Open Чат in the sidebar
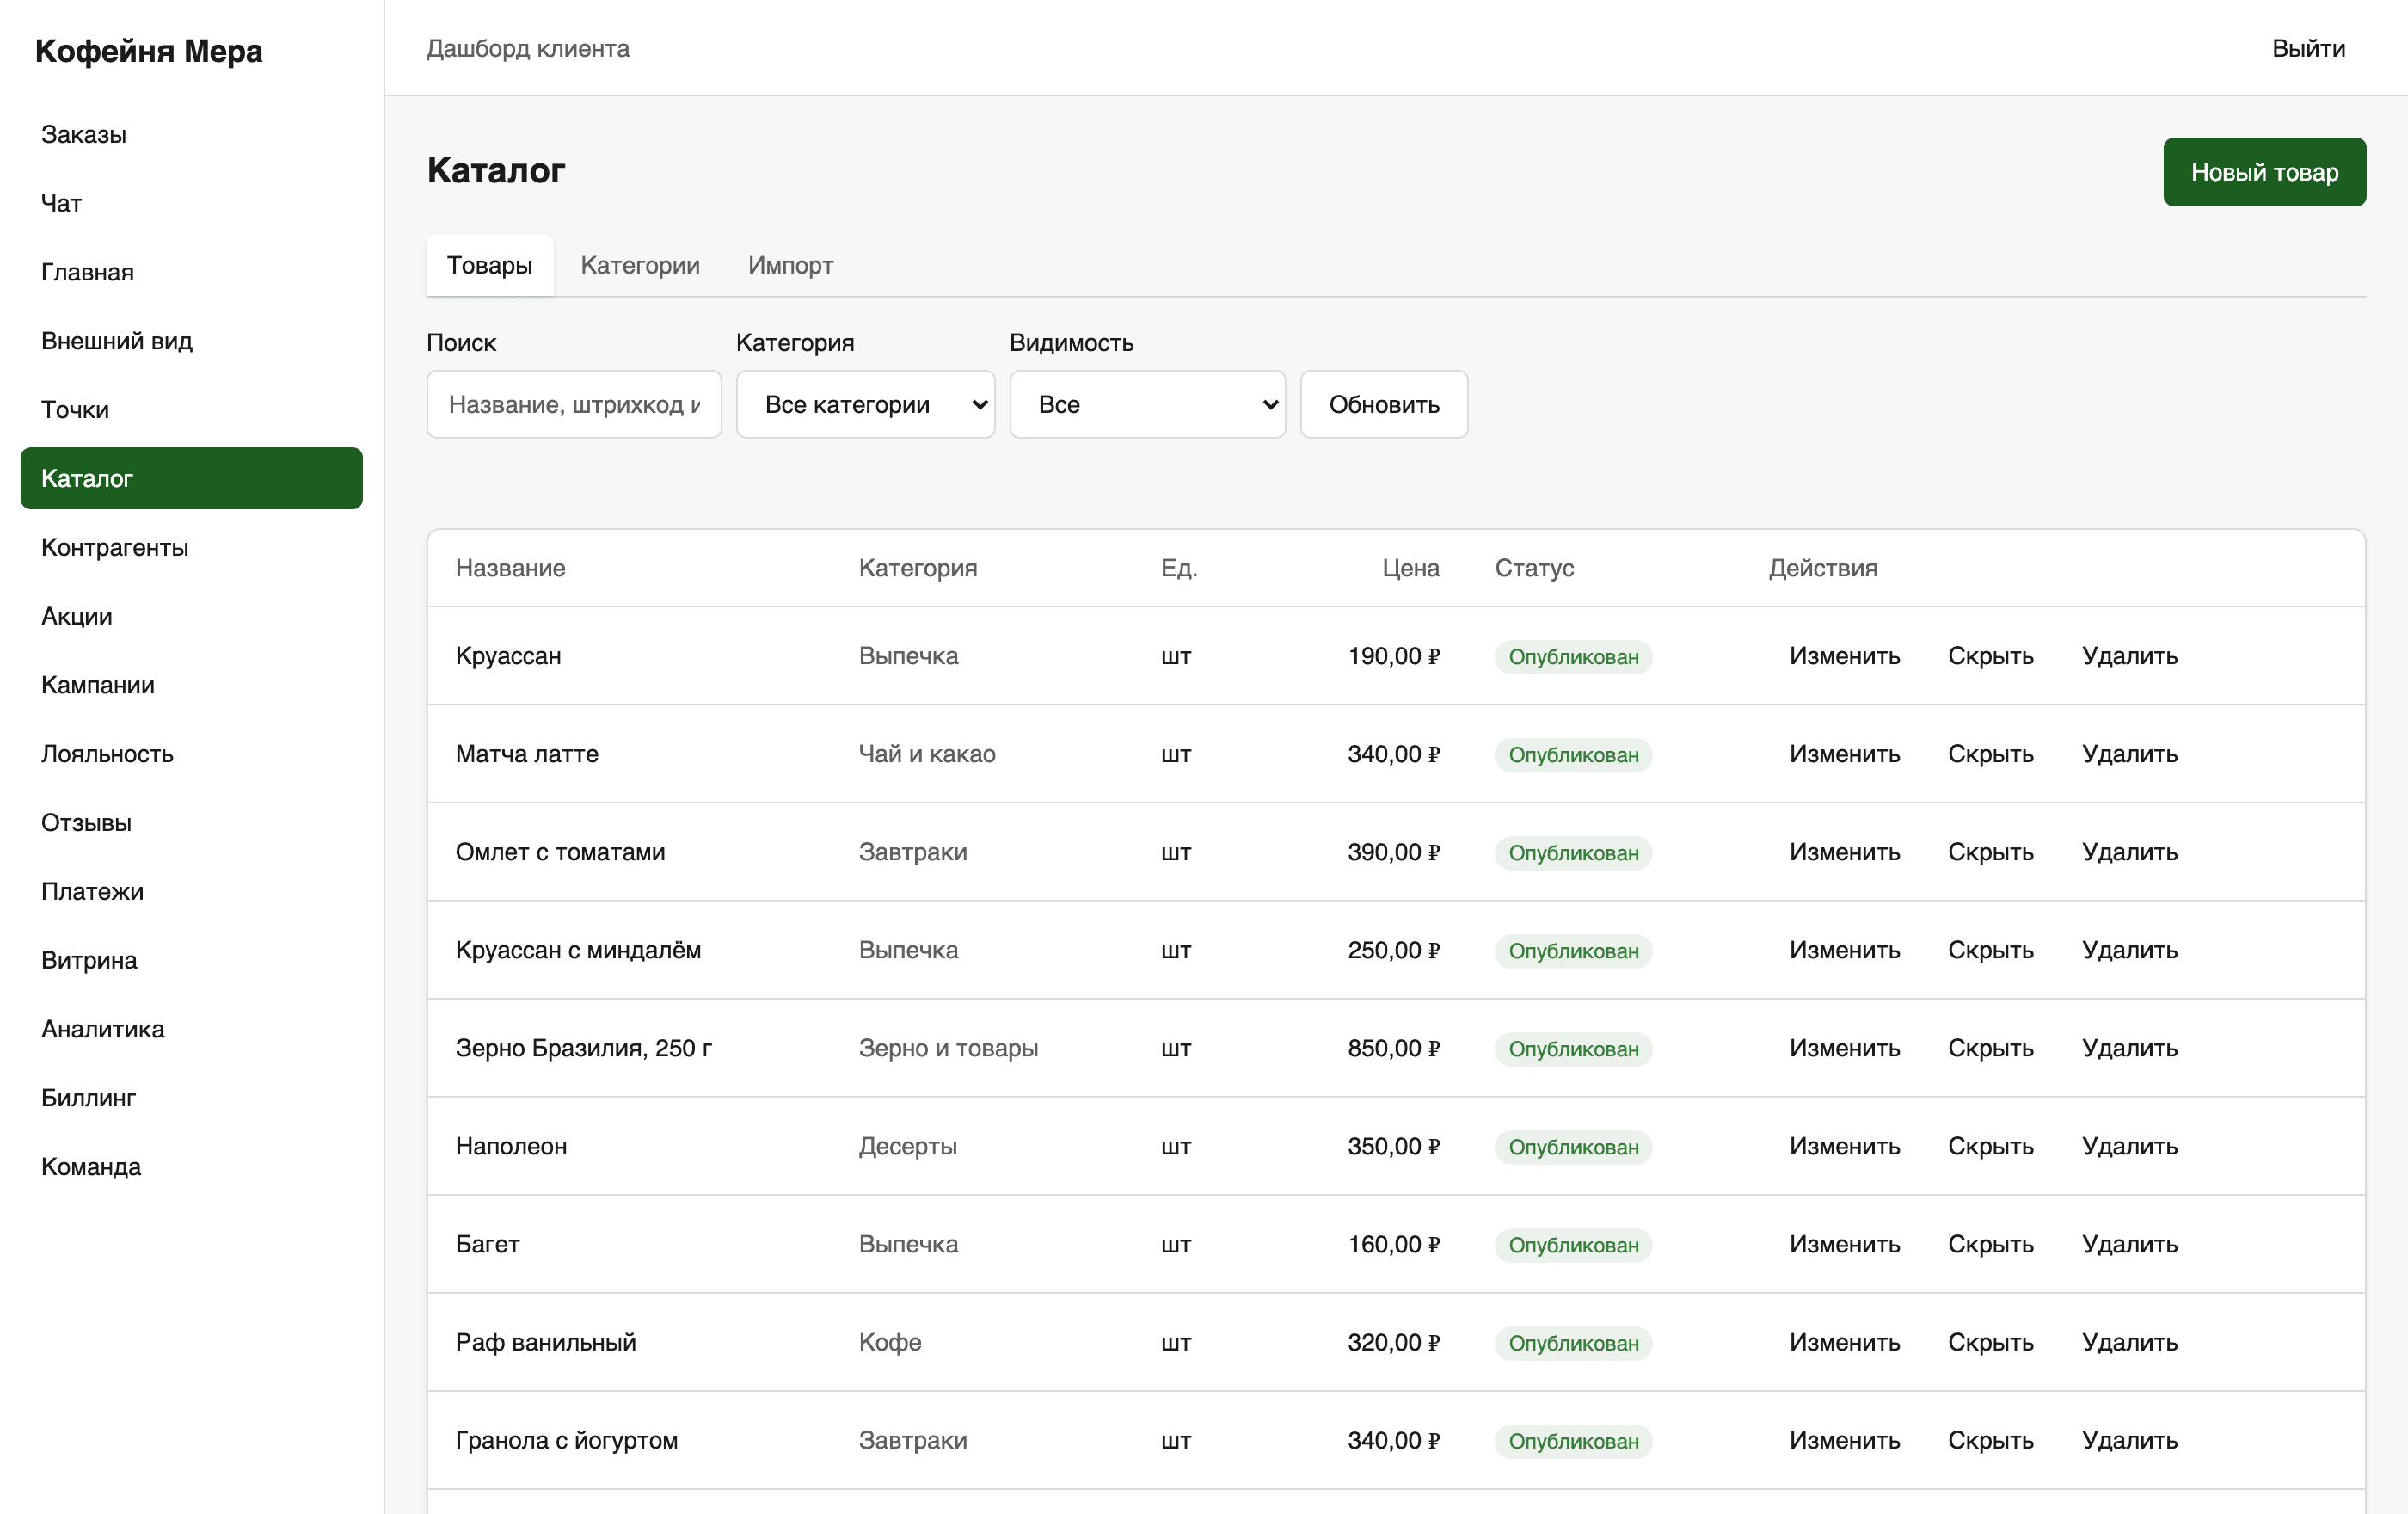This screenshot has height=1514, width=2408. pyautogui.click(x=191, y=203)
